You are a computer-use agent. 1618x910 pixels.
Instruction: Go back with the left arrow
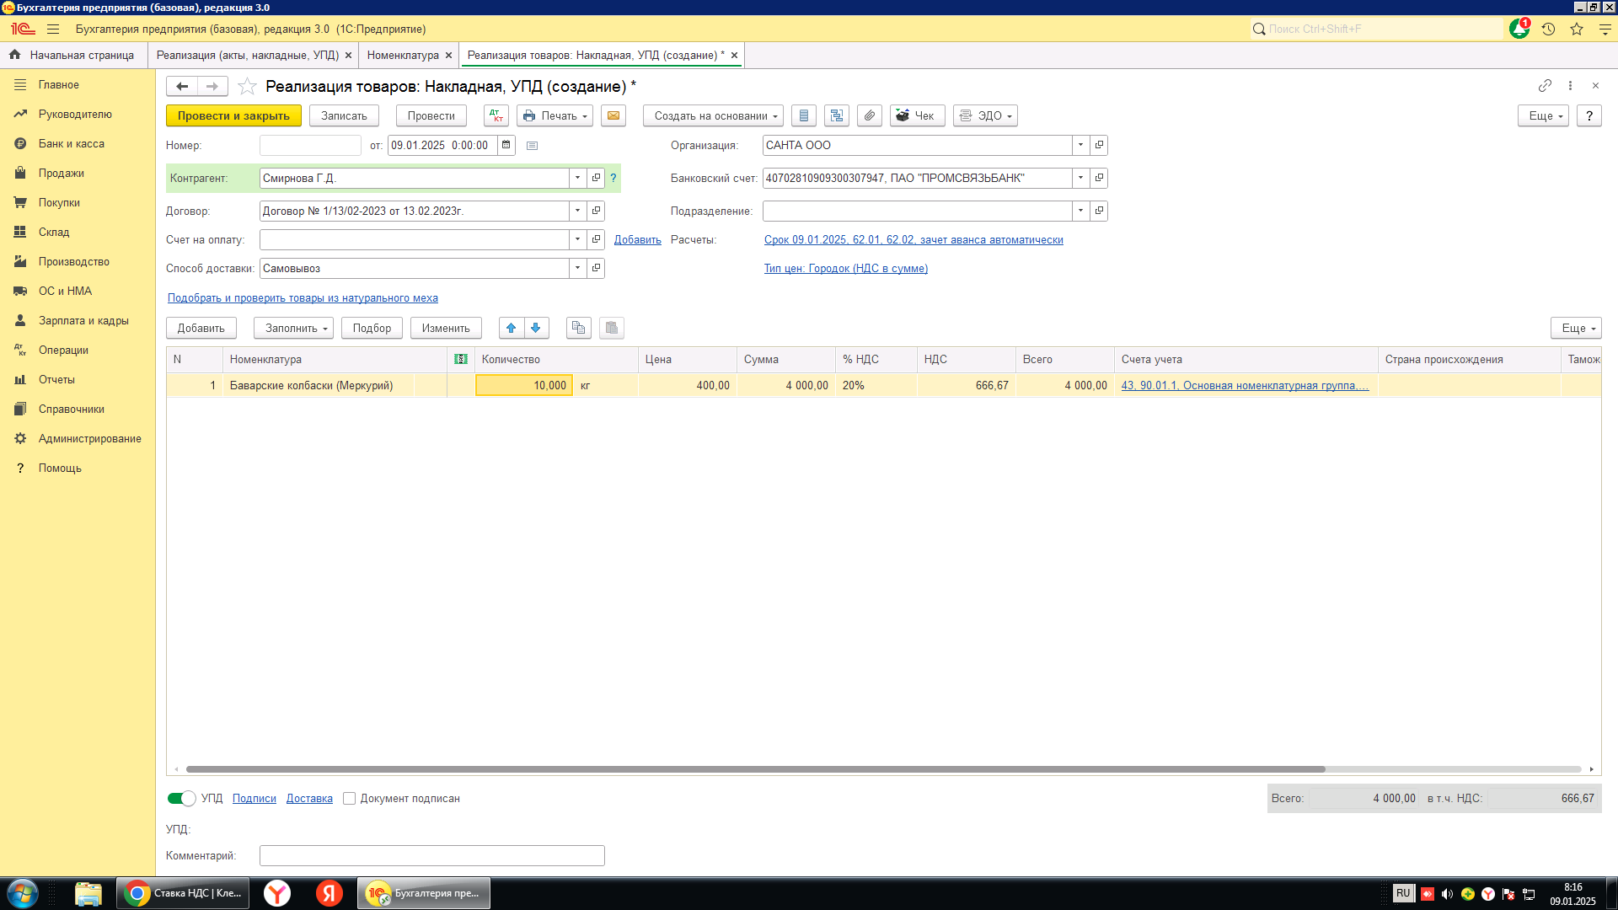click(x=182, y=86)
